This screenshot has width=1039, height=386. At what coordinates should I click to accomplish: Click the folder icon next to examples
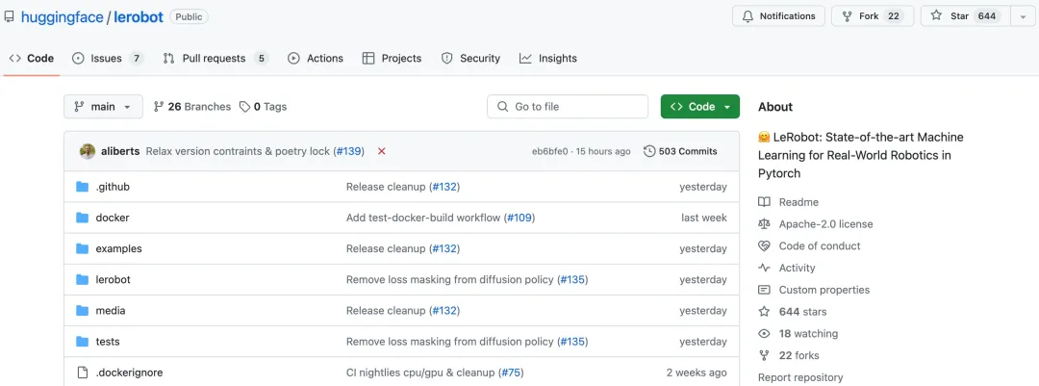(82, 248)
